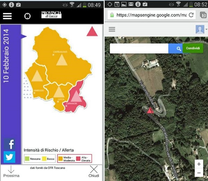Viewport: 208px width, 181px height.
Task: Reload the page in browser
Action: (191, 15)
